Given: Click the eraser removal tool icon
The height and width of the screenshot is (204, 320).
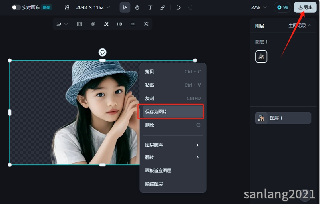Looking at the screenshot, I should click(93, 24).
